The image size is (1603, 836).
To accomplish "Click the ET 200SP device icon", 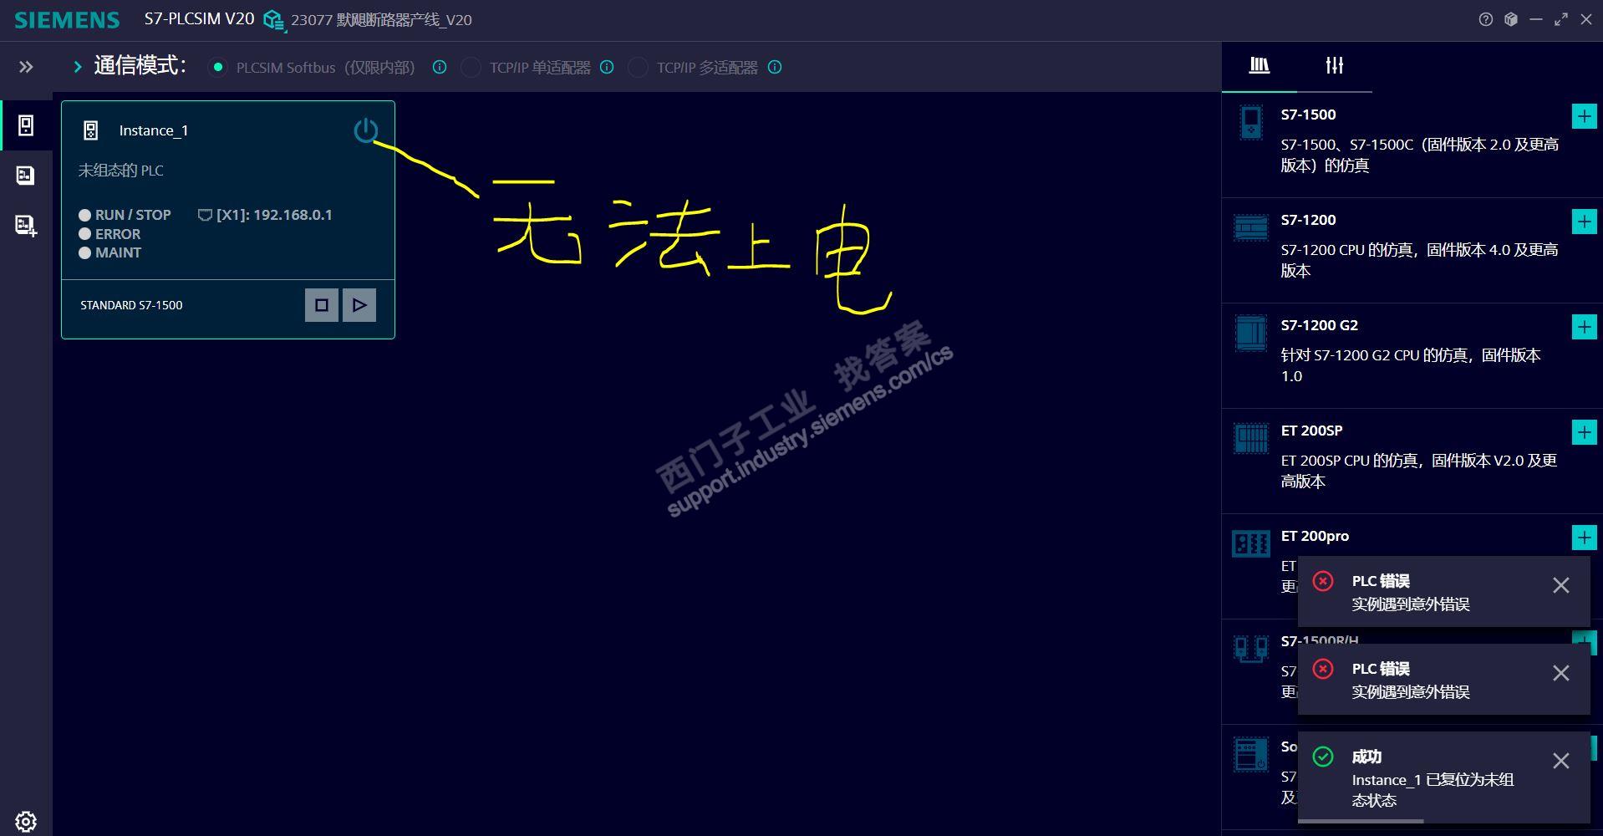I will (x=1251, y=438).
